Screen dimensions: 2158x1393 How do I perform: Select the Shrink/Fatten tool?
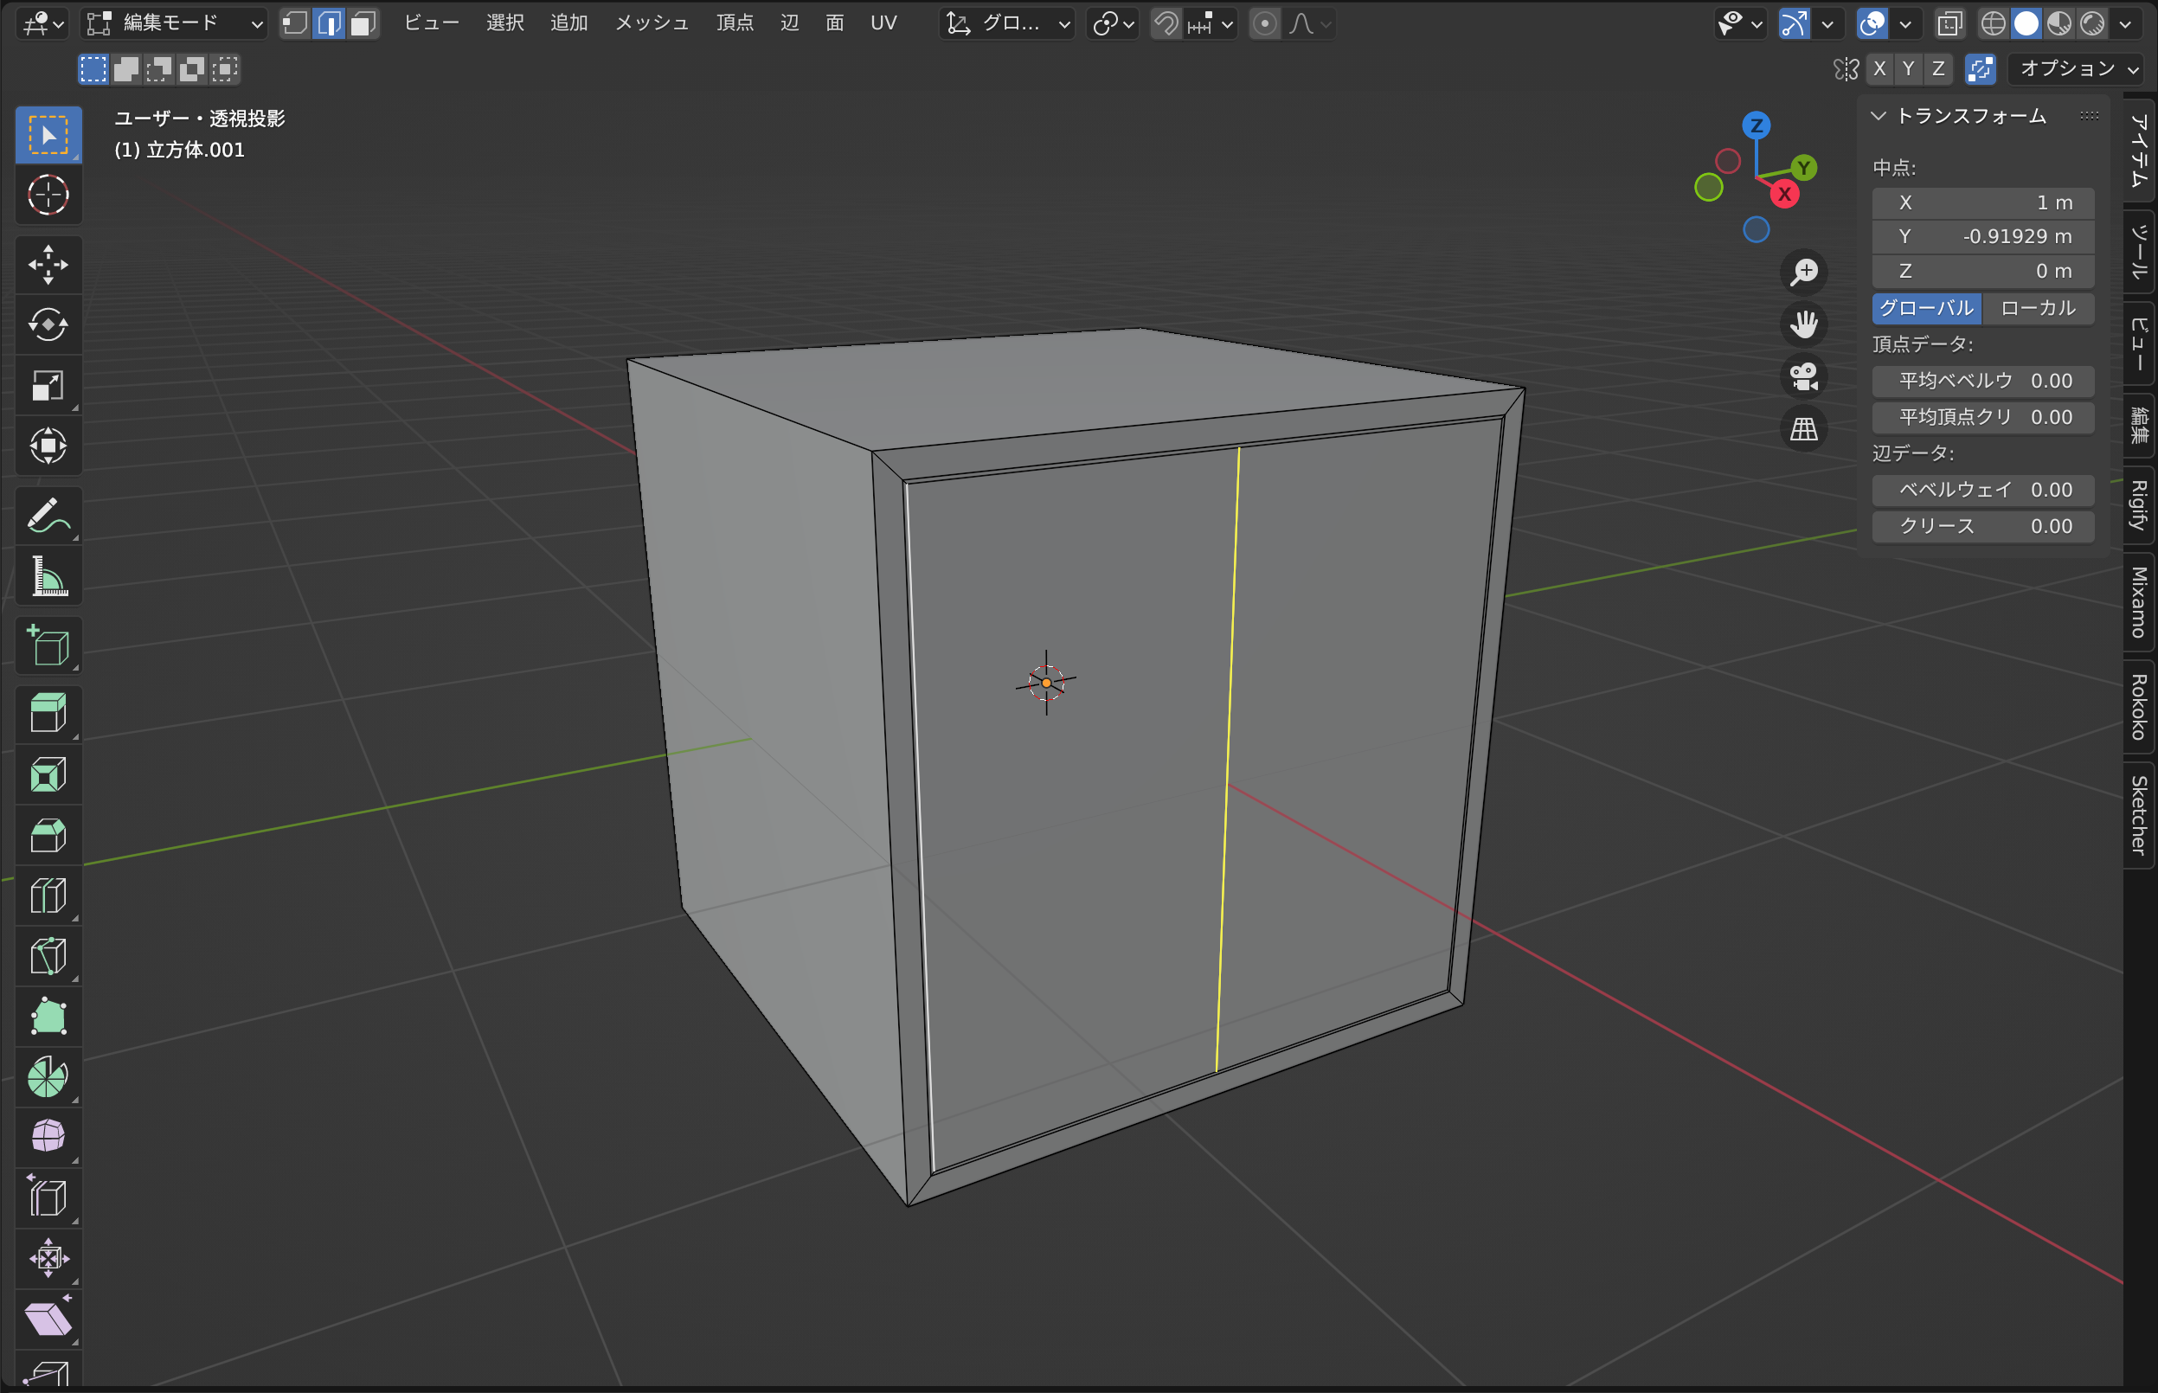pos(48,1258)
